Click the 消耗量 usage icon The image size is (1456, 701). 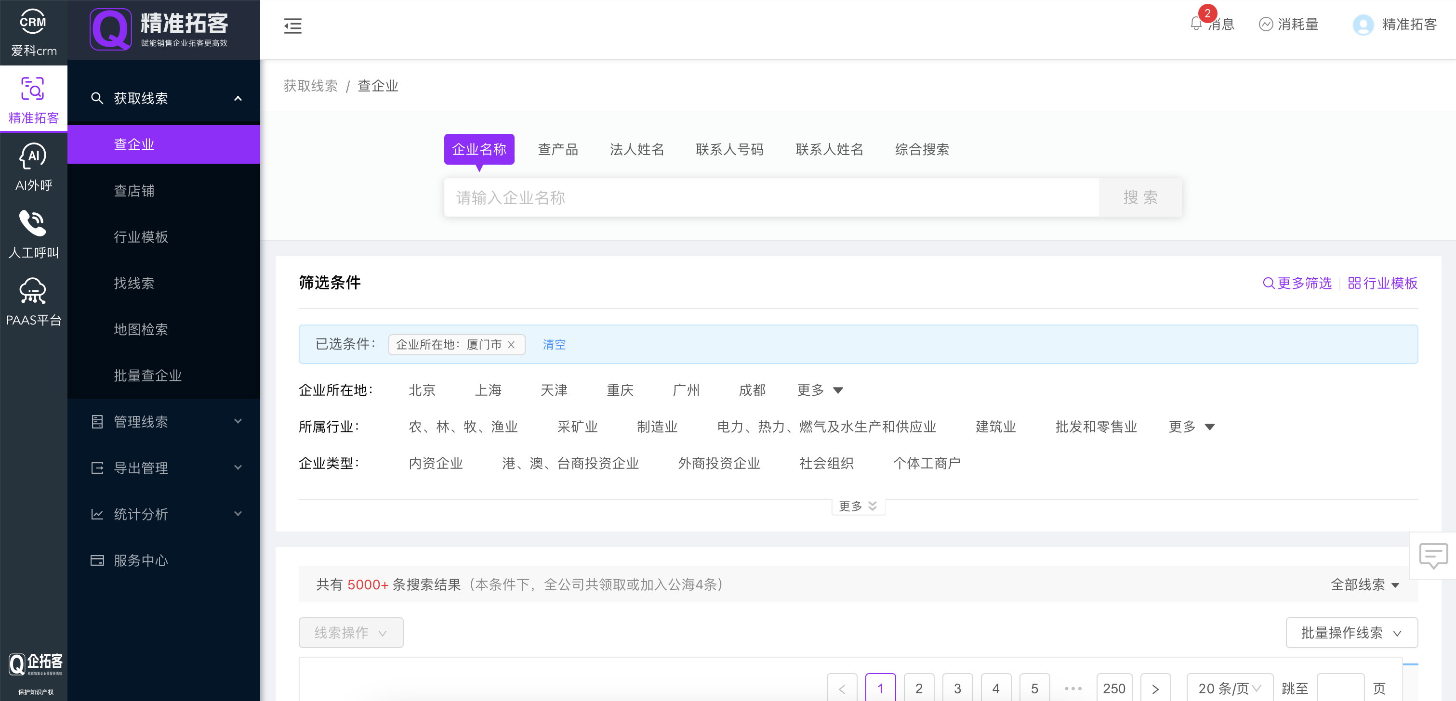coord(1266,24)
